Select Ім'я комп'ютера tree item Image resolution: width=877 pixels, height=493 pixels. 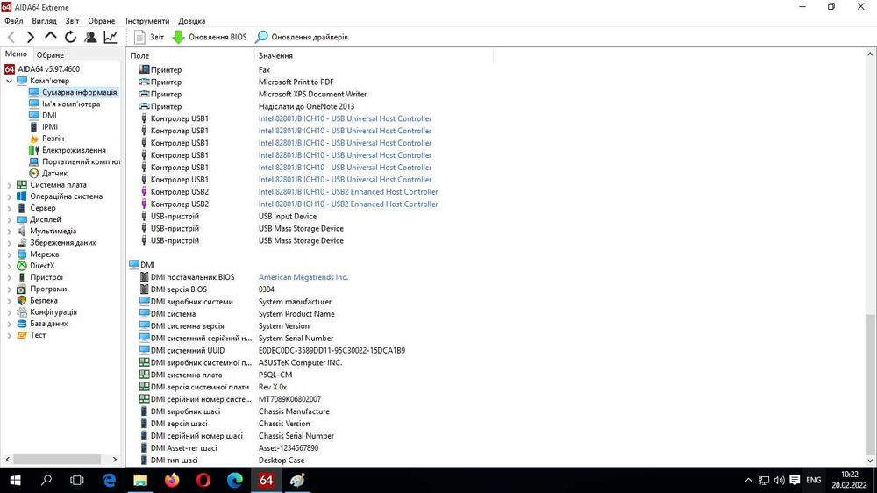pyautogui.click(x=71, y=104)
